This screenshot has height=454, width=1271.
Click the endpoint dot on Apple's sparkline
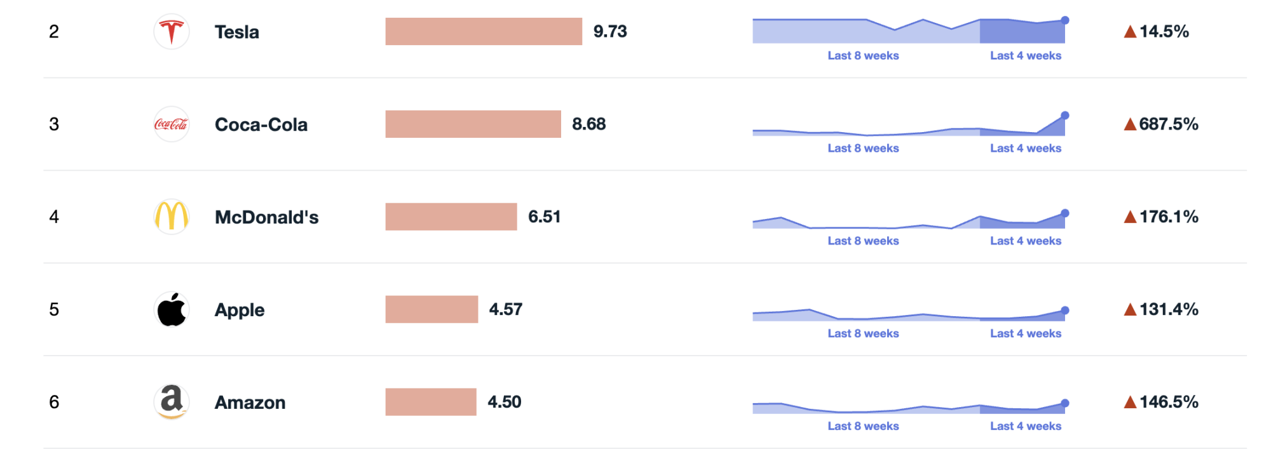tap(1065, 310)
